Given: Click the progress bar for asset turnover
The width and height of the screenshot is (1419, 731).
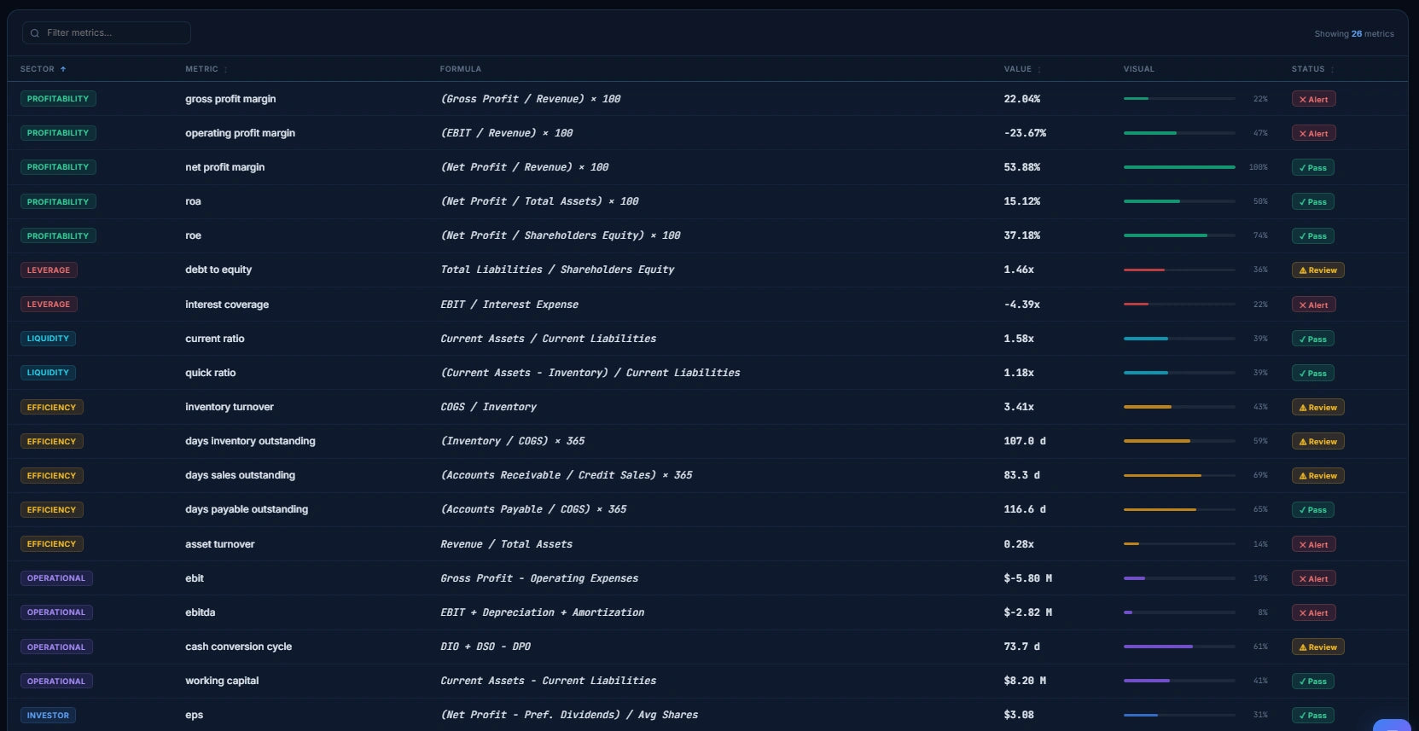Looking at the screenshot, I should [1179, 544].
